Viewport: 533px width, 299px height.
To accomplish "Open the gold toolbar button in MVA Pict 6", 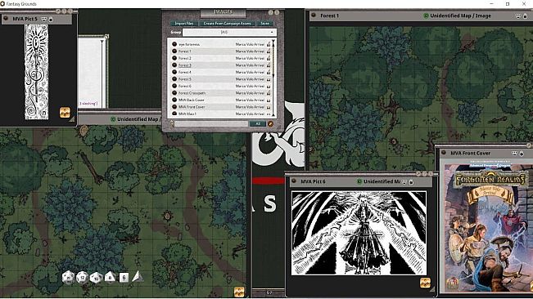I will (x=425, y=283).
